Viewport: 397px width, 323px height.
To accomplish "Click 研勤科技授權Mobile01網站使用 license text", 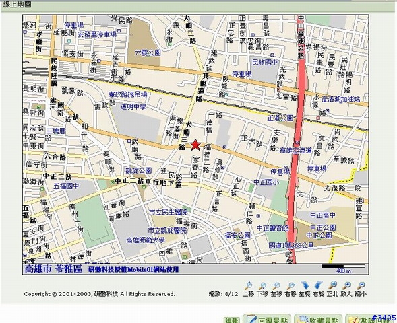I will [133, 269].
